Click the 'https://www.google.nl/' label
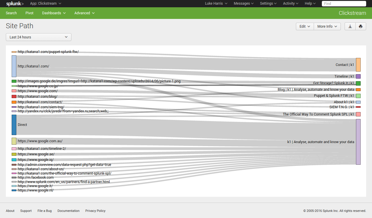Screen dimensions: 372x218 [x=36, y=190]
